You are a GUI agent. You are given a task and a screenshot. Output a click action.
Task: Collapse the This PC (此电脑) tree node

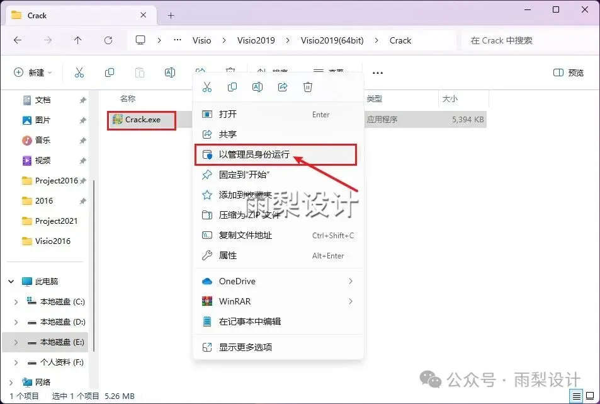click(x=11, y=282)
